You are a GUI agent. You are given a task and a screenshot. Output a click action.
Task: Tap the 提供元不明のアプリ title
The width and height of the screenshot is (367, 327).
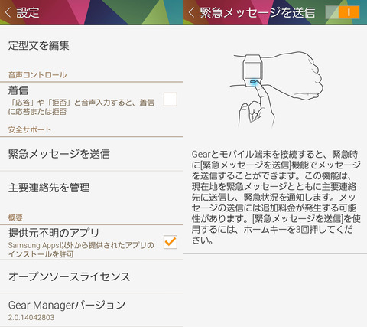tap(54, 233)
